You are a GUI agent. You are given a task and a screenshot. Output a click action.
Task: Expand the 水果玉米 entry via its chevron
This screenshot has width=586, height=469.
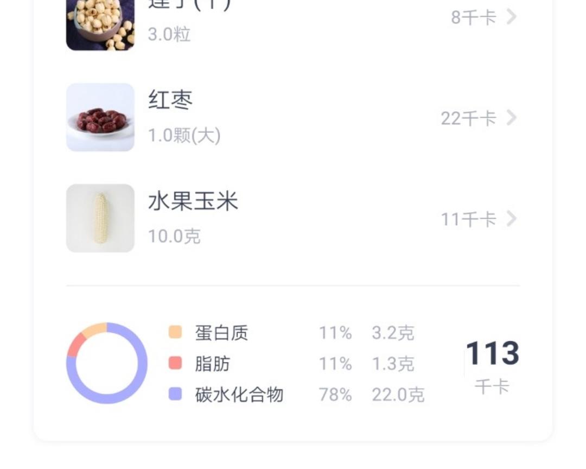tap(511, 219)
